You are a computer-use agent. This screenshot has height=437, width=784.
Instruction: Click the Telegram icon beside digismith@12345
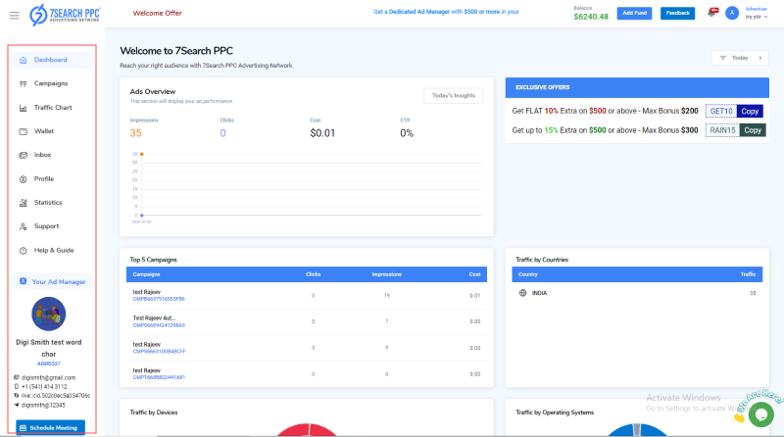click(x=17, y=405)
